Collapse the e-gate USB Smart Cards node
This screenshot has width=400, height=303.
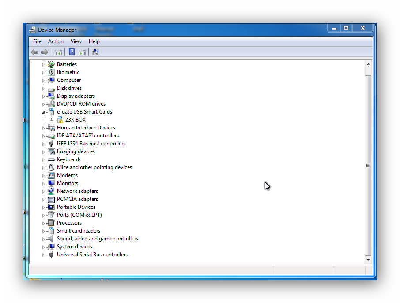point(43,112)
